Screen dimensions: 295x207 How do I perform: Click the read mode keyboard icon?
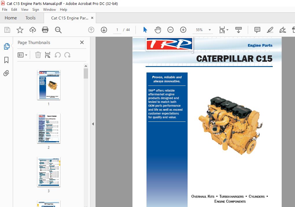pyautogui.click(x=238, y=30)
